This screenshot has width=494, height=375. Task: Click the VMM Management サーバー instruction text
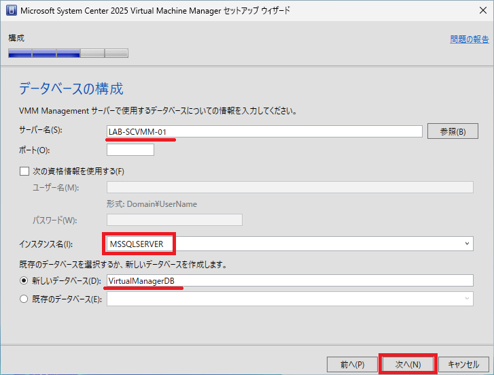point(158,111)
